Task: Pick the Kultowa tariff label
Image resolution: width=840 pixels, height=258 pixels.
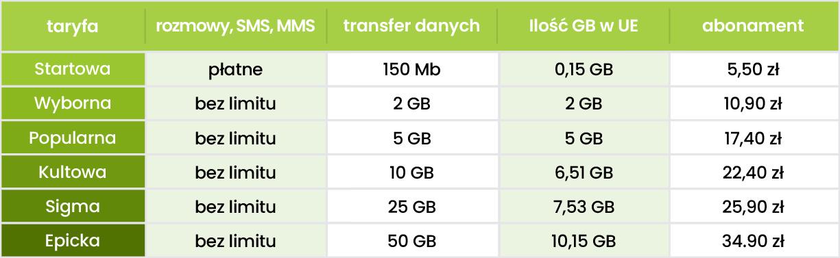Action: (73, 172)
